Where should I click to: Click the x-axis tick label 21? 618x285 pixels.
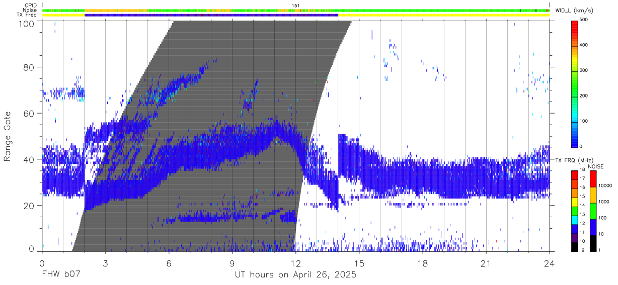486,263
